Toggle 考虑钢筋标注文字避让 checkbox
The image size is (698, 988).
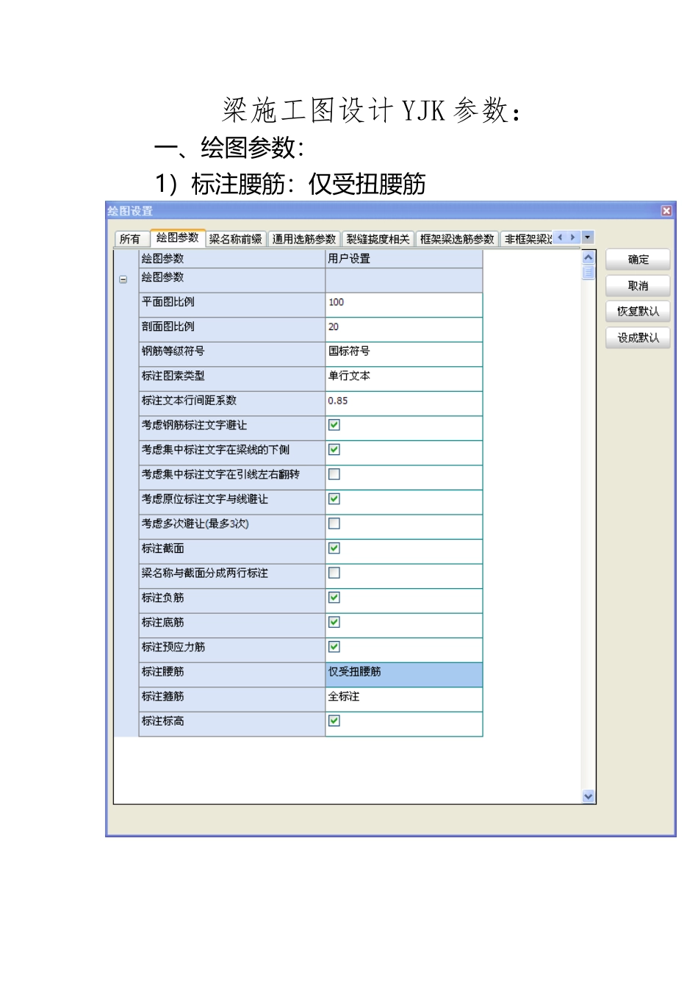334,425
